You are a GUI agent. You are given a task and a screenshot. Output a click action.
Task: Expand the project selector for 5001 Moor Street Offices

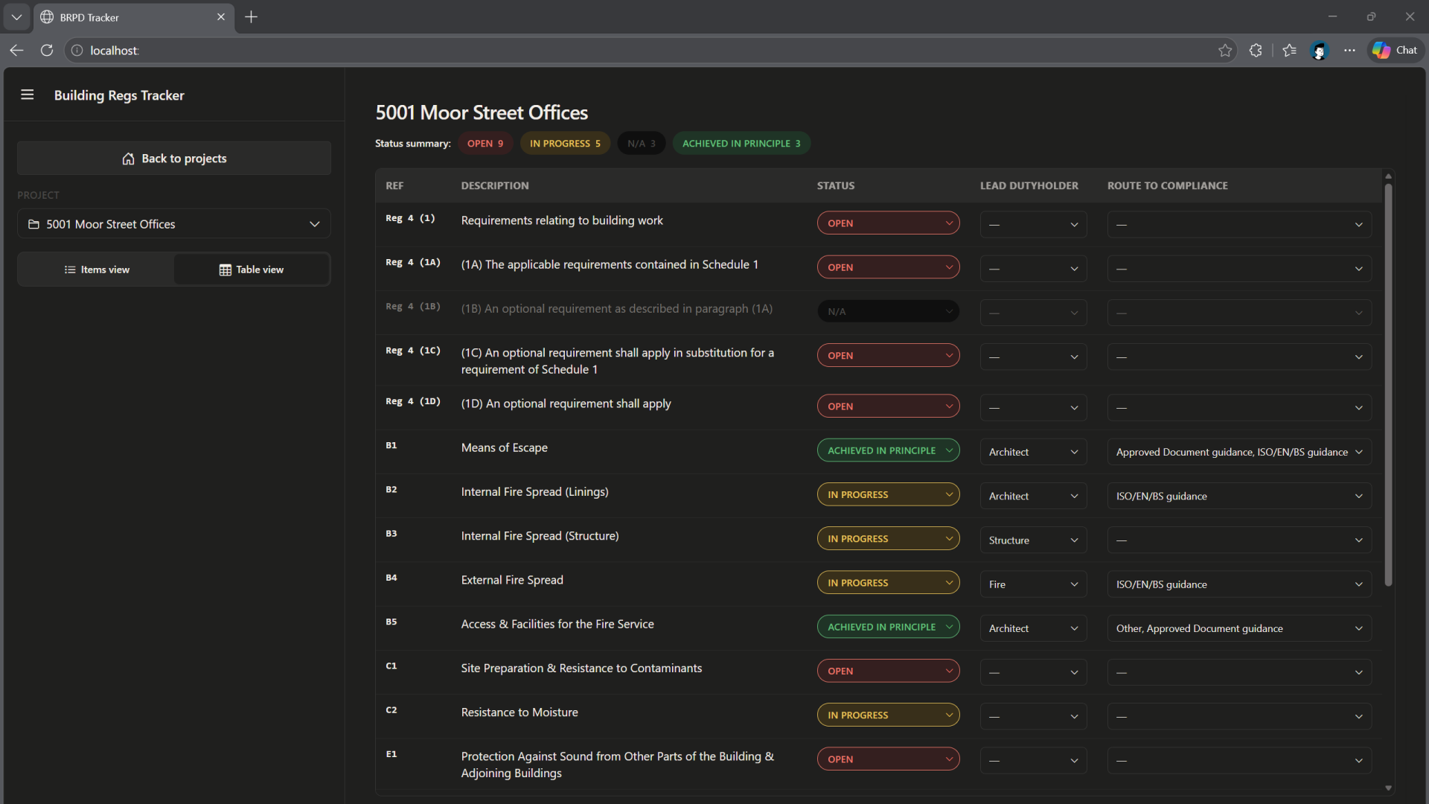tap(314, 224)
